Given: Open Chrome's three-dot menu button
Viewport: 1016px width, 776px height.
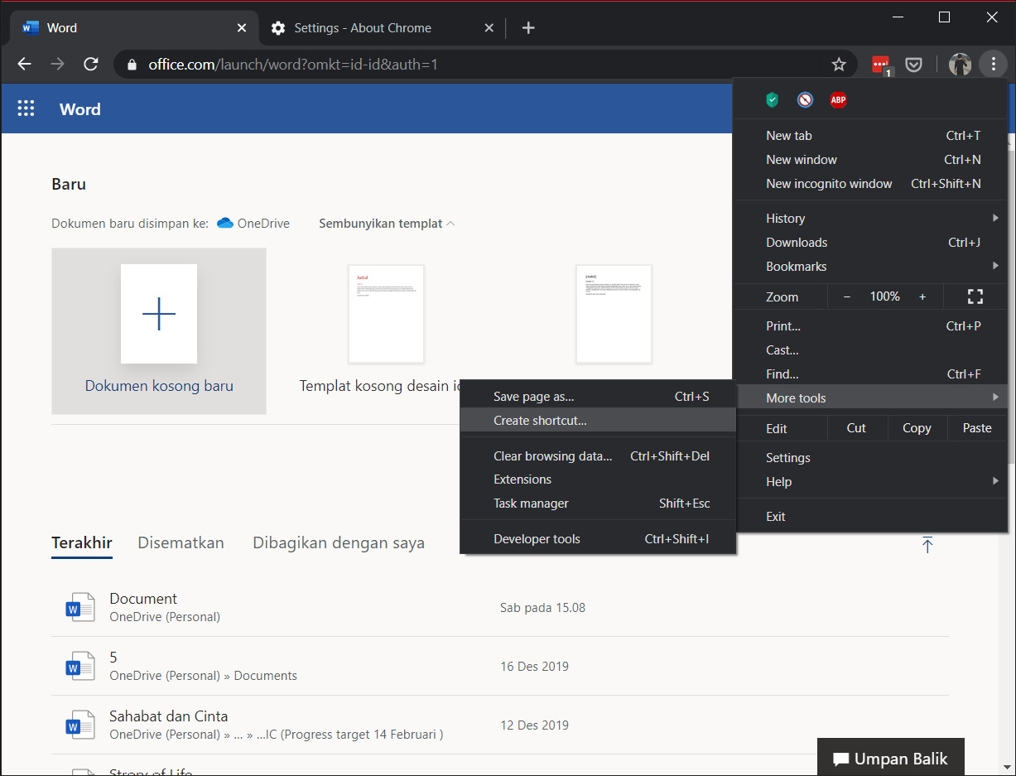Looking at the screenshot, I should [x=992, y=65].
